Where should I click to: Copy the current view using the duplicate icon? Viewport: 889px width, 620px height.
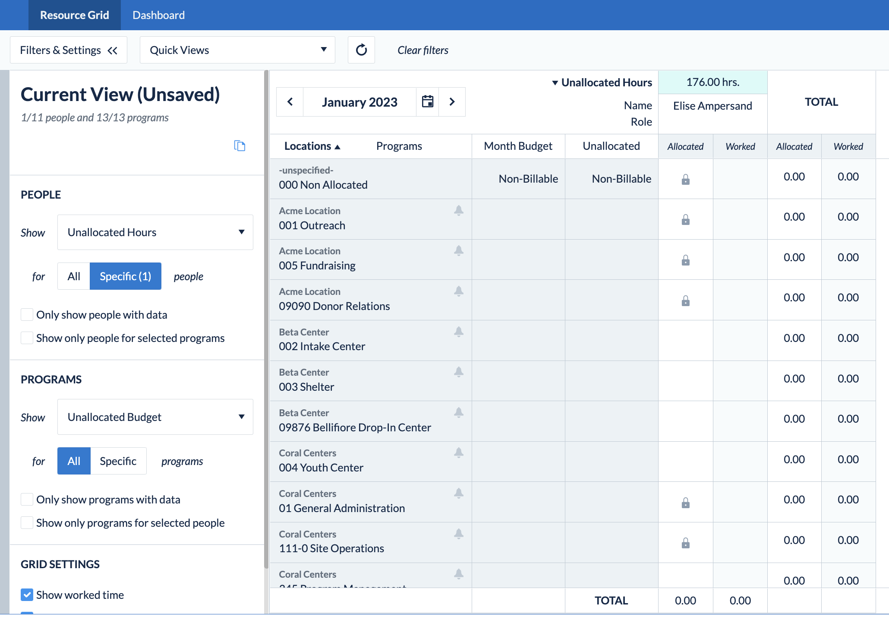click(x=240, y=146)
